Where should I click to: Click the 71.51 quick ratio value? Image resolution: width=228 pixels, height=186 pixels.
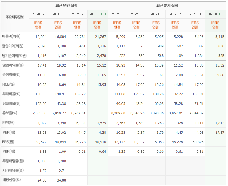(199, 104)
